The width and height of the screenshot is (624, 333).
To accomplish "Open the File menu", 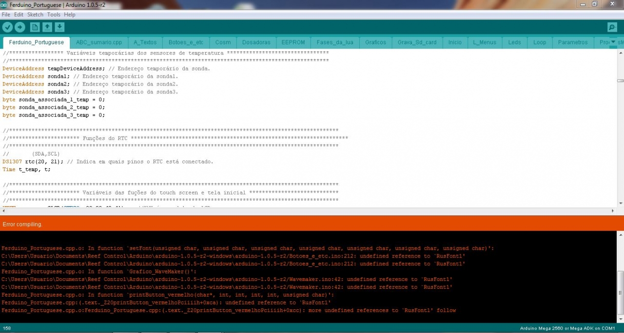I will point(6,15).
